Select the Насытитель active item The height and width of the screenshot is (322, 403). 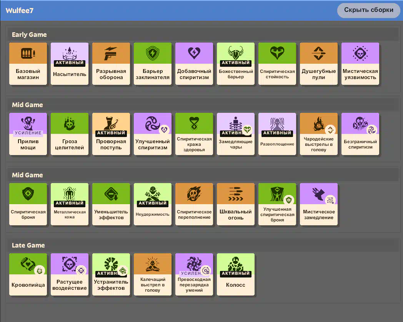point(70,63)
